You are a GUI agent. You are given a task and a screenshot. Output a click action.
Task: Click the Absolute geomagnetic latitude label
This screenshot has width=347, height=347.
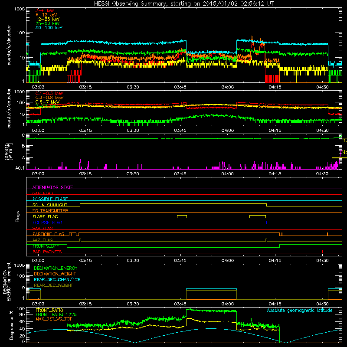pos(300,311)
